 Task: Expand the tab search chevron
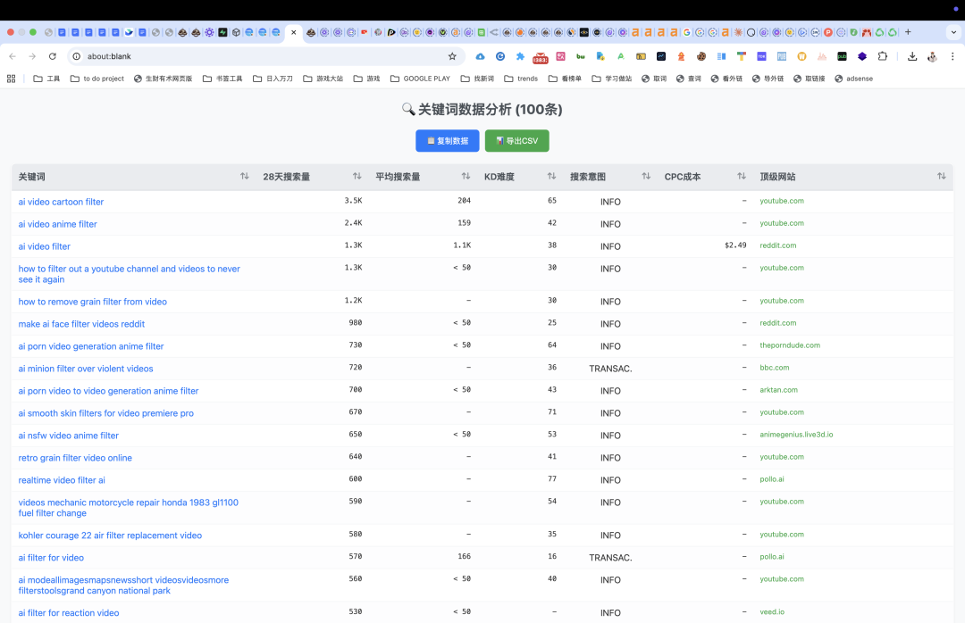point(954,32)
